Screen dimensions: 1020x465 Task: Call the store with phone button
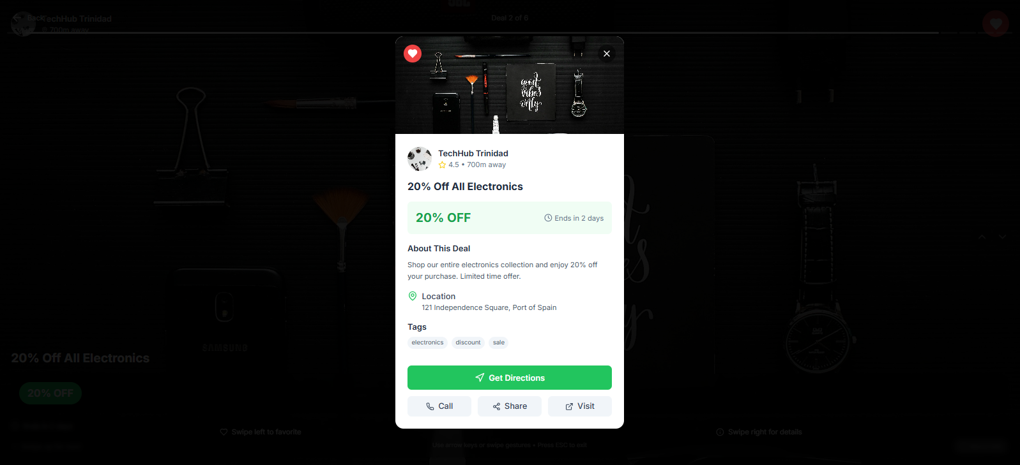point(439,406)
